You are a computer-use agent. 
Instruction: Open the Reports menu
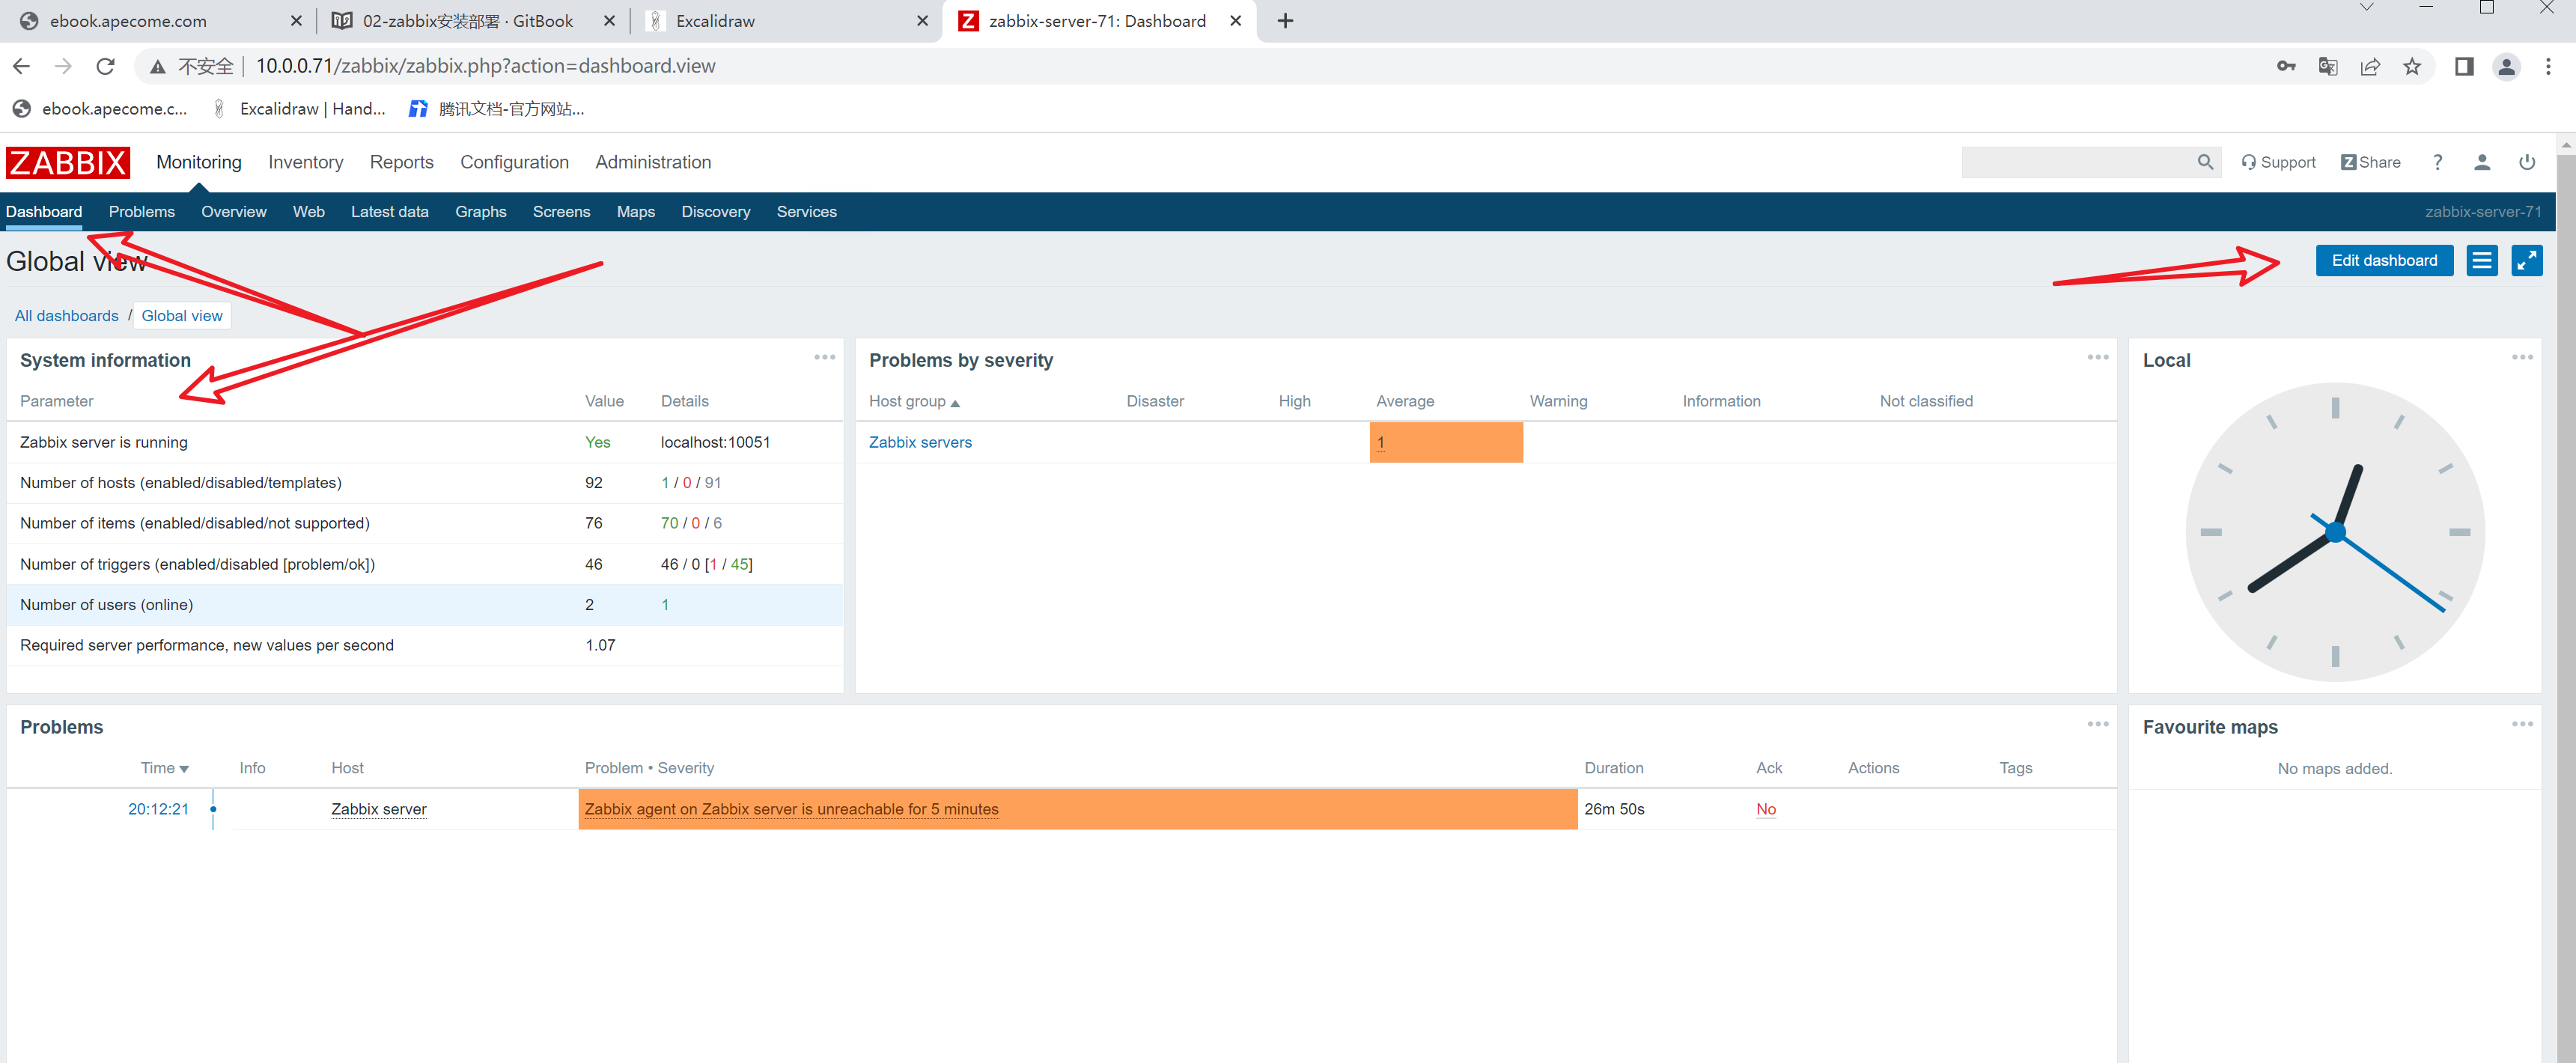[401, 162]
